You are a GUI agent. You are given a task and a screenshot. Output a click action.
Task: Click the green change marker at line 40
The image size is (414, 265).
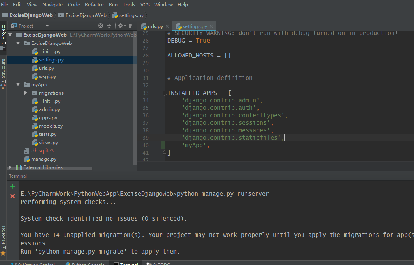tap(163, 145)
